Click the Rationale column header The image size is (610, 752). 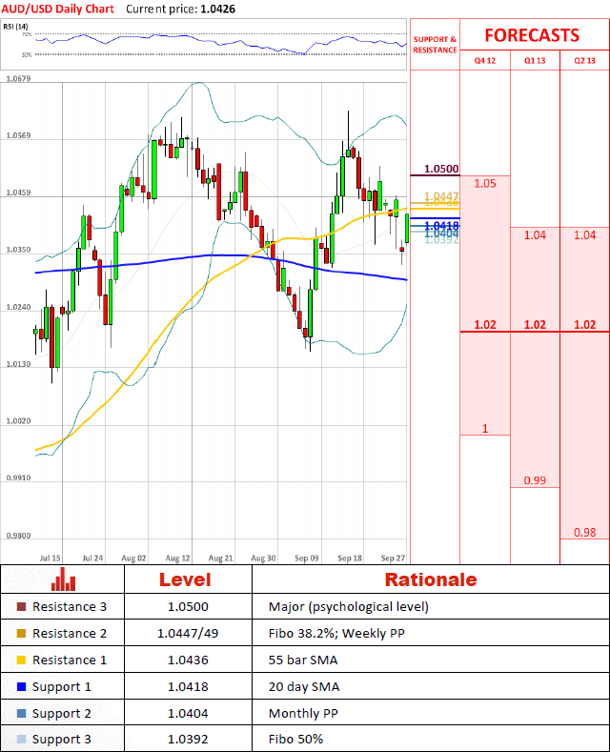430,579
